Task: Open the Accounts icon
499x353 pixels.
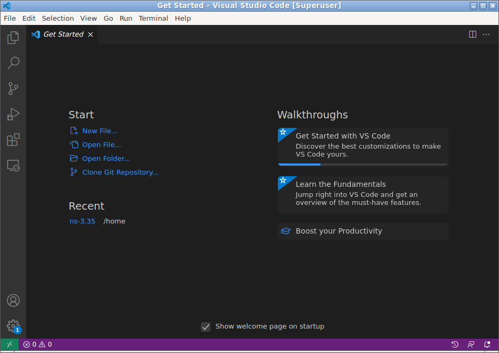Action: point(13,300)
